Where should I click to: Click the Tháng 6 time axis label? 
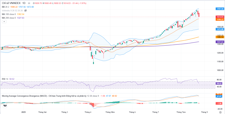coord(132,112)
